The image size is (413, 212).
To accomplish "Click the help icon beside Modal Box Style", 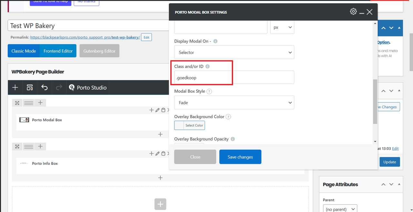I will pyautogui.click(x=209, y=91).
